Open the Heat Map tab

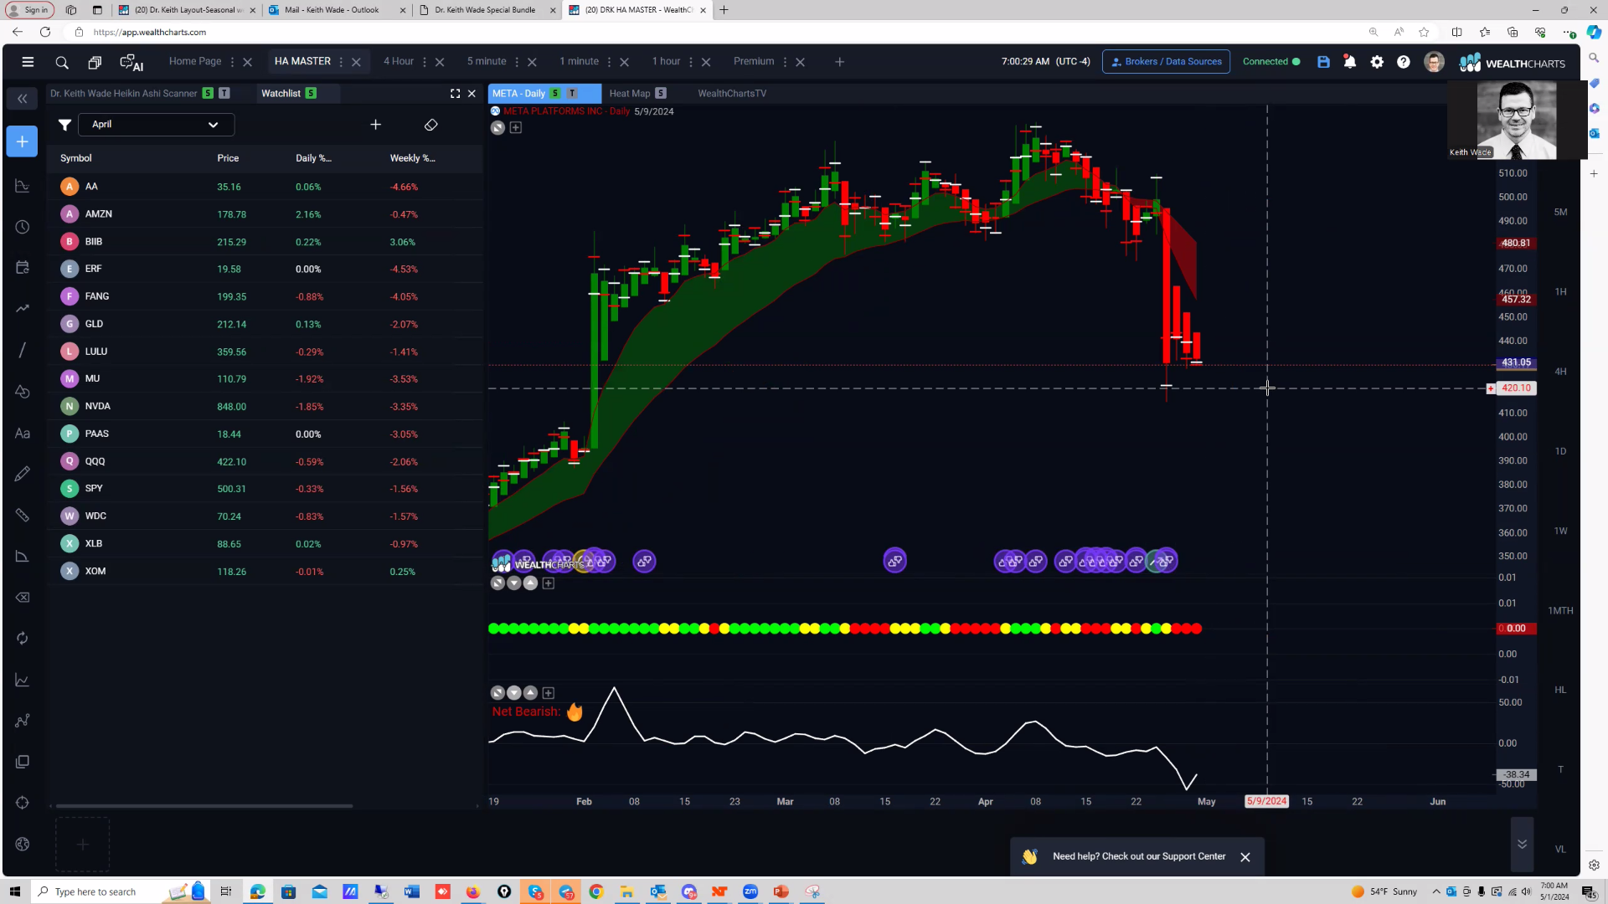[630, 94]
